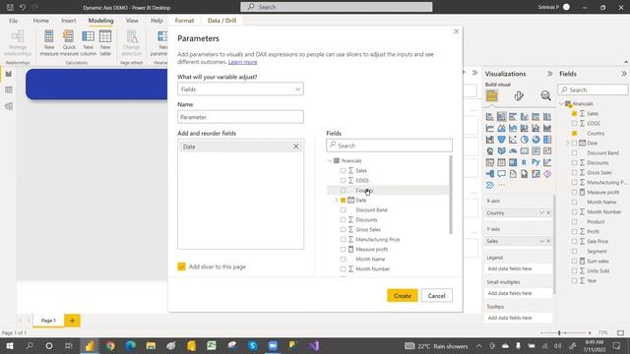Switch to the Insert ribbon tab
This screenshot has width=630, height=354.
click(69, 21)
